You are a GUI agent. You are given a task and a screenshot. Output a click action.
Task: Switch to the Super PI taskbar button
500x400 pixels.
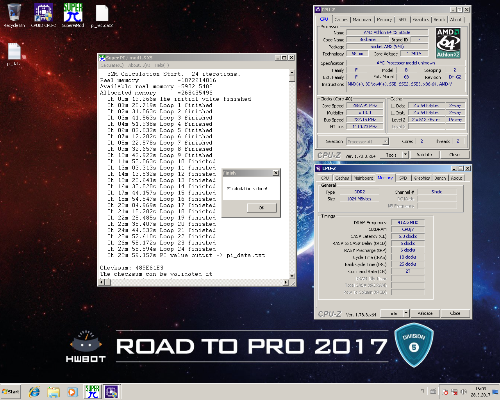(93, 392)
